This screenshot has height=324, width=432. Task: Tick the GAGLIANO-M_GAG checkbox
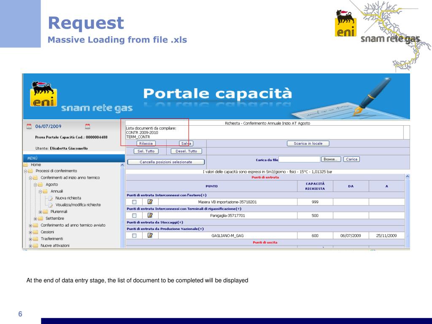tap(134, 235)
